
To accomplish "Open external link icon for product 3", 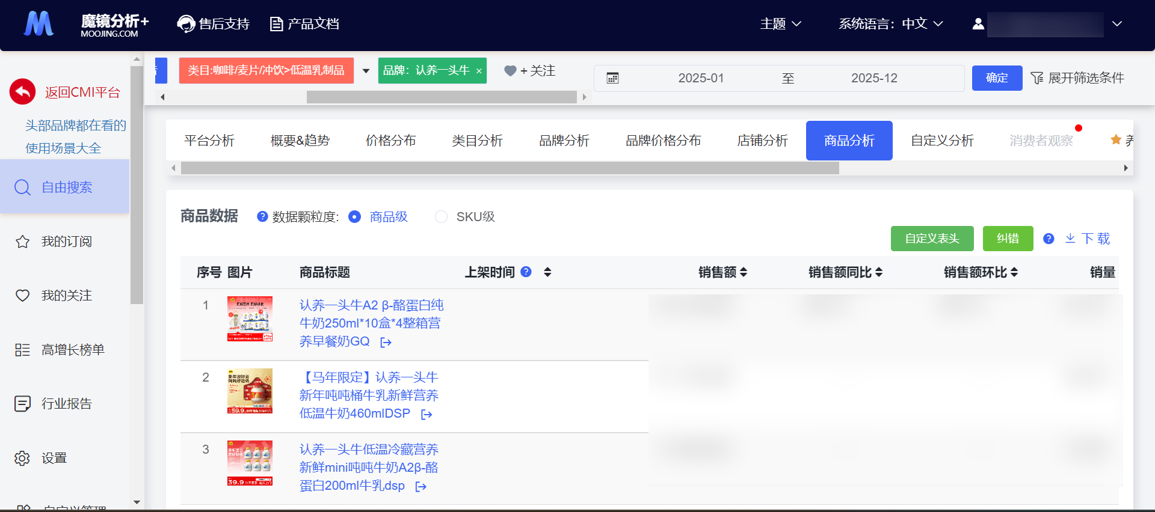I will pos(421,487).
